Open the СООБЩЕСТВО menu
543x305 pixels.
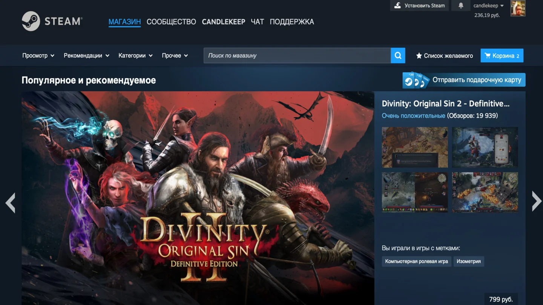[x=171, y=22]
